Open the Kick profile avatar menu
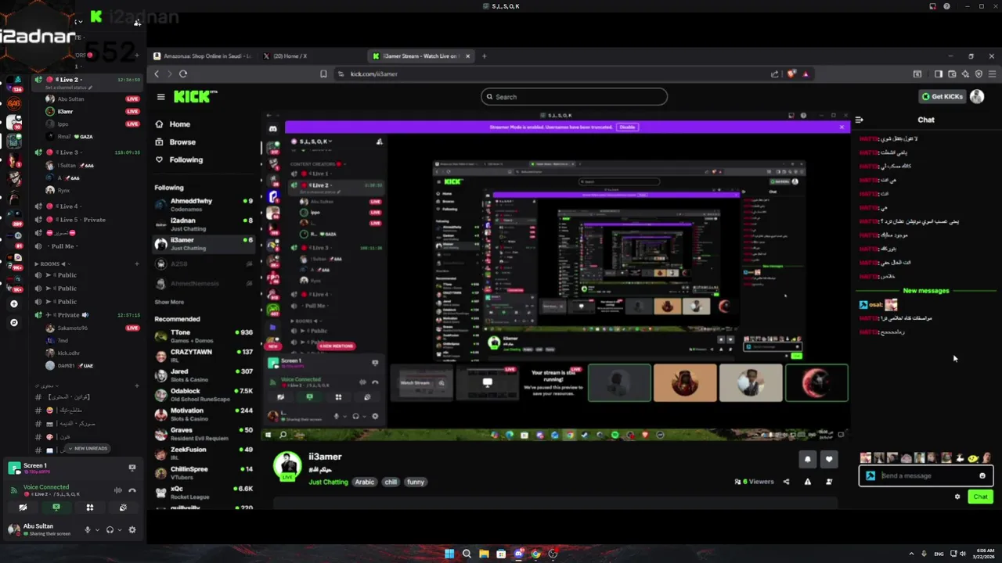 coord(977,97)
